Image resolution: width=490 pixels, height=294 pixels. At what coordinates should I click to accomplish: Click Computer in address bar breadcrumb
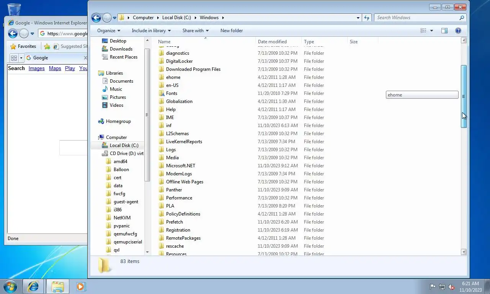143,18
